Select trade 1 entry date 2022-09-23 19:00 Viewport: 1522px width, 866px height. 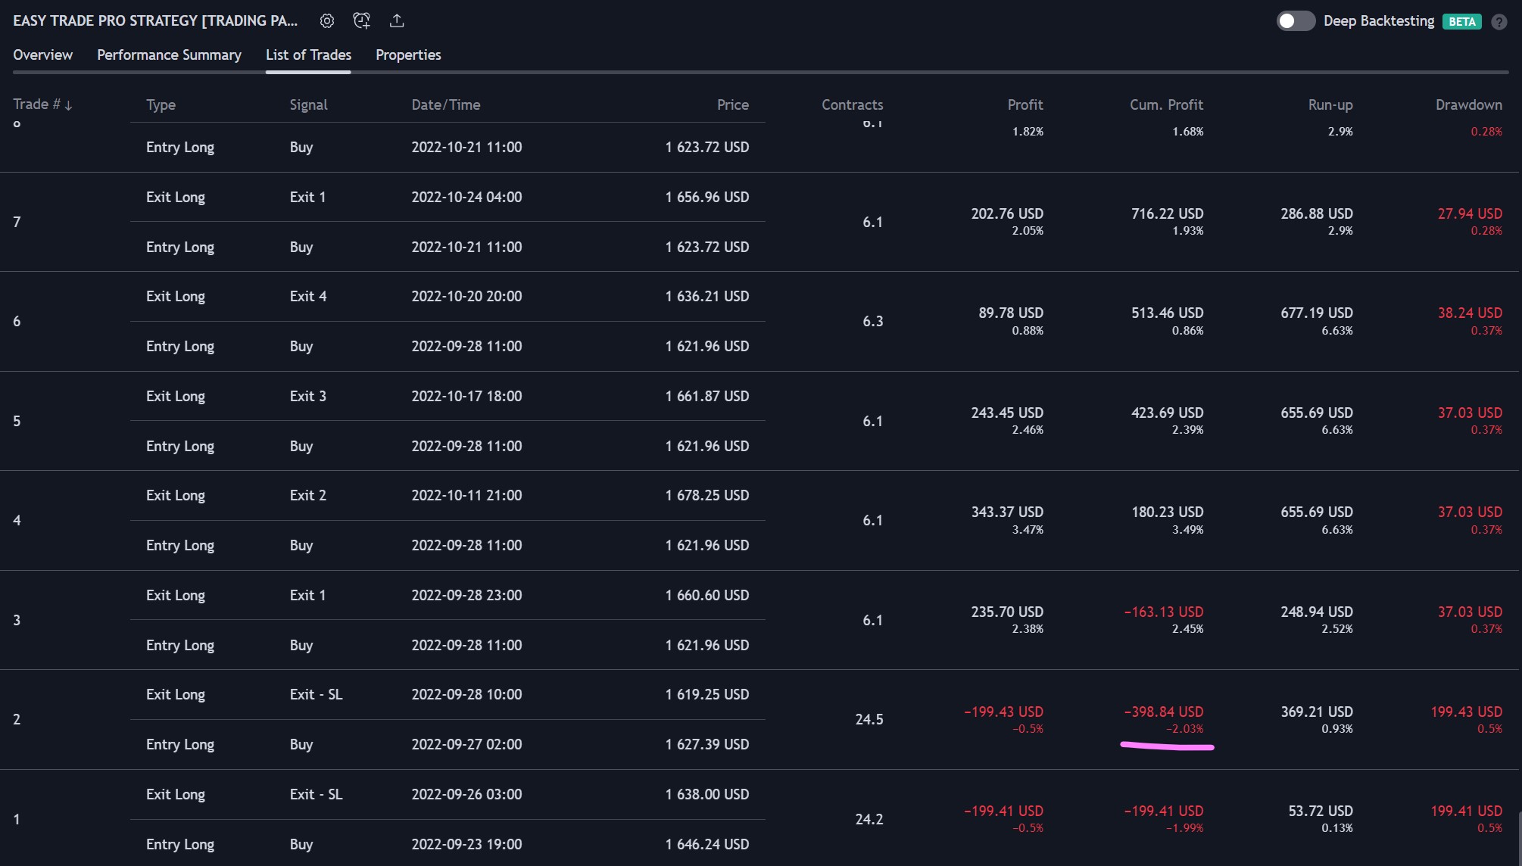[466, 844]
